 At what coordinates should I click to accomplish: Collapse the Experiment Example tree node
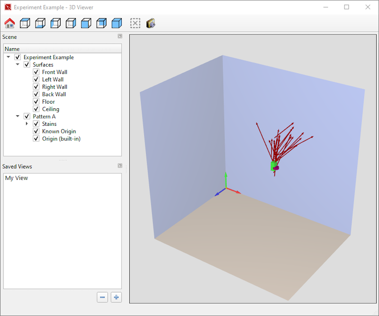click(9, 57)
